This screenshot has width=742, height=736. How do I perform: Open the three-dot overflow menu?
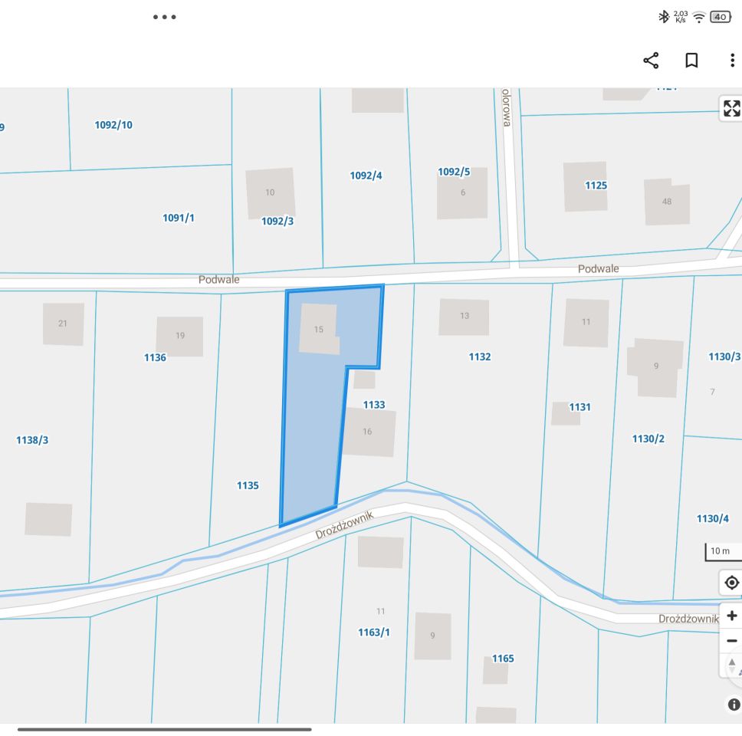coord(732,61)
